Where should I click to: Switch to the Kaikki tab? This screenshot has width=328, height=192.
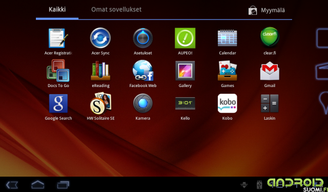[x=57, y=9]
